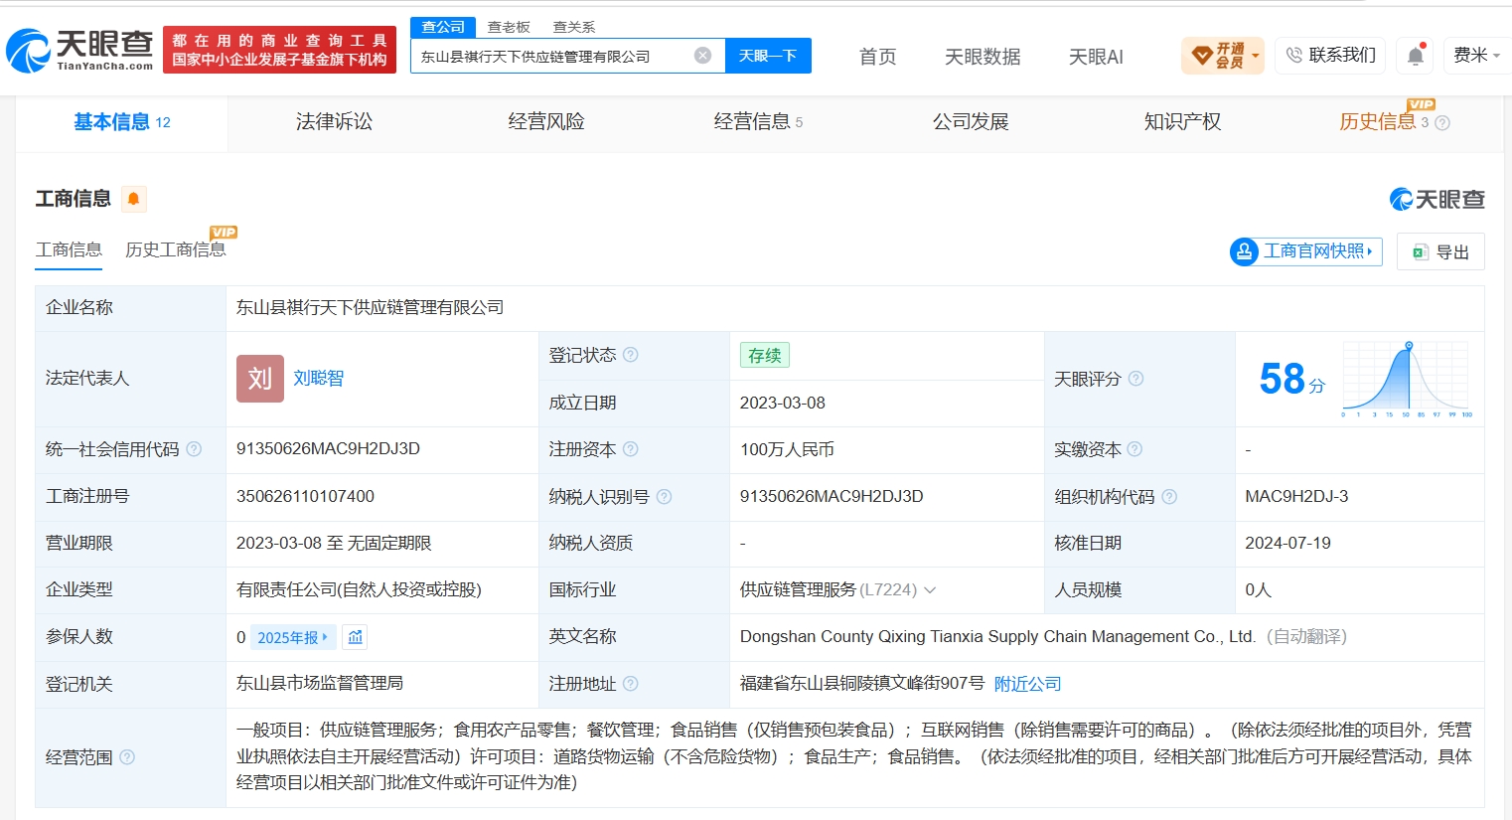Image resolution: width=1512 pixels, height=820 pixels.
Task: Click the address 福建省东山县铜陵镇文峰街907号
Action: coord(862,684)
